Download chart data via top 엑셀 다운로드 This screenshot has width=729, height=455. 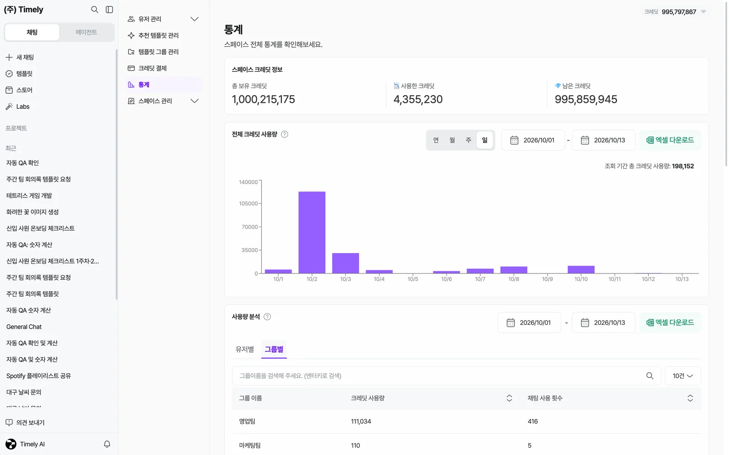click(670, 140)
